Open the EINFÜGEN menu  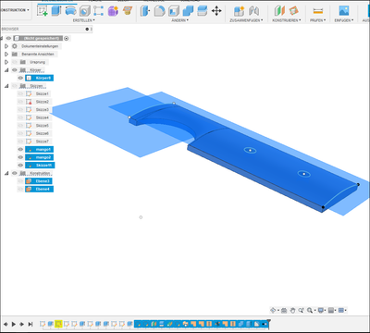pos(344,20)
